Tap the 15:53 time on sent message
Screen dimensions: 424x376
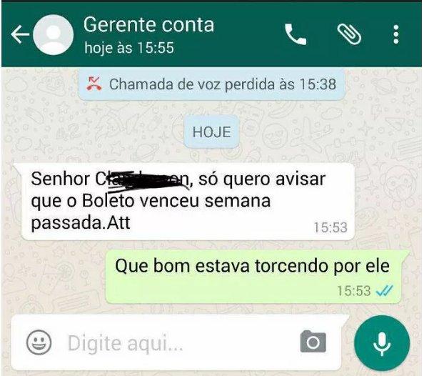[x=354, y=291]
